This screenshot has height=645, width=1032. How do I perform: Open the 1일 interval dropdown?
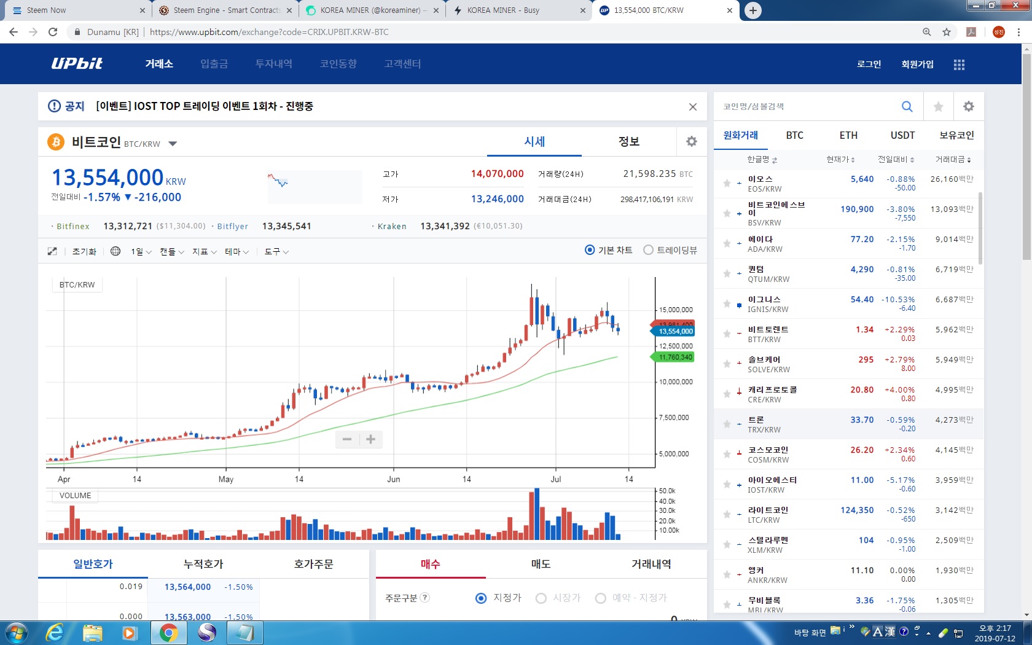point(141,251)
